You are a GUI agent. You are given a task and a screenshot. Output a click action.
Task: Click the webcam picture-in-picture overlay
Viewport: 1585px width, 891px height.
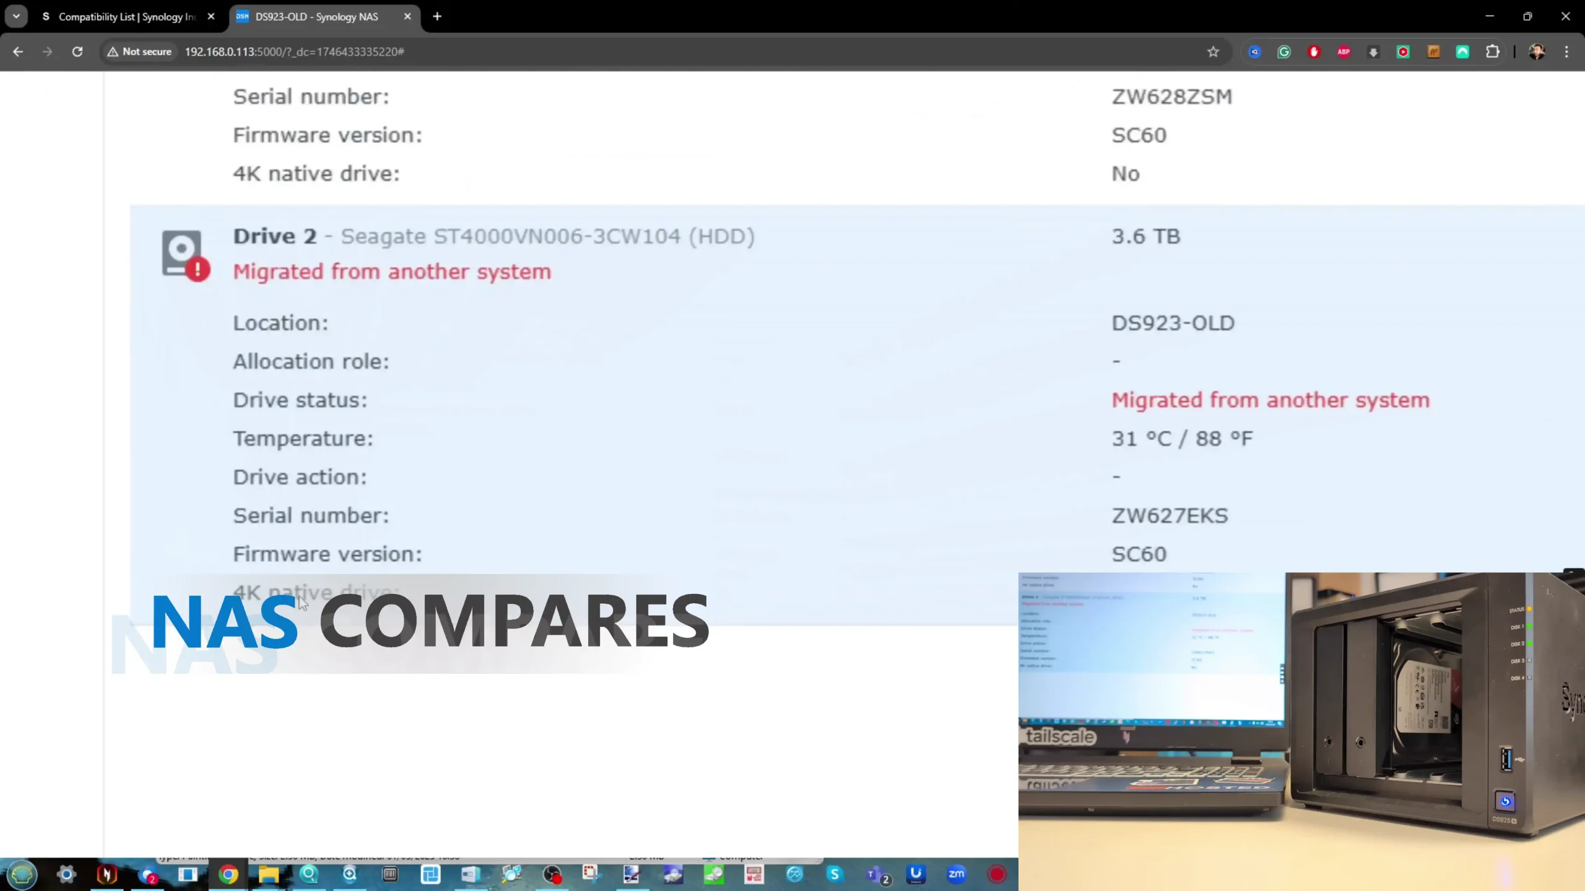tap(1301, 731)
